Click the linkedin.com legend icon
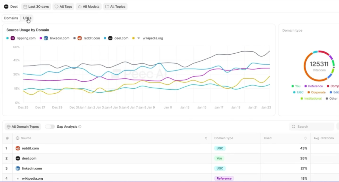The image size is (339, 182). [x=46, y=38]
